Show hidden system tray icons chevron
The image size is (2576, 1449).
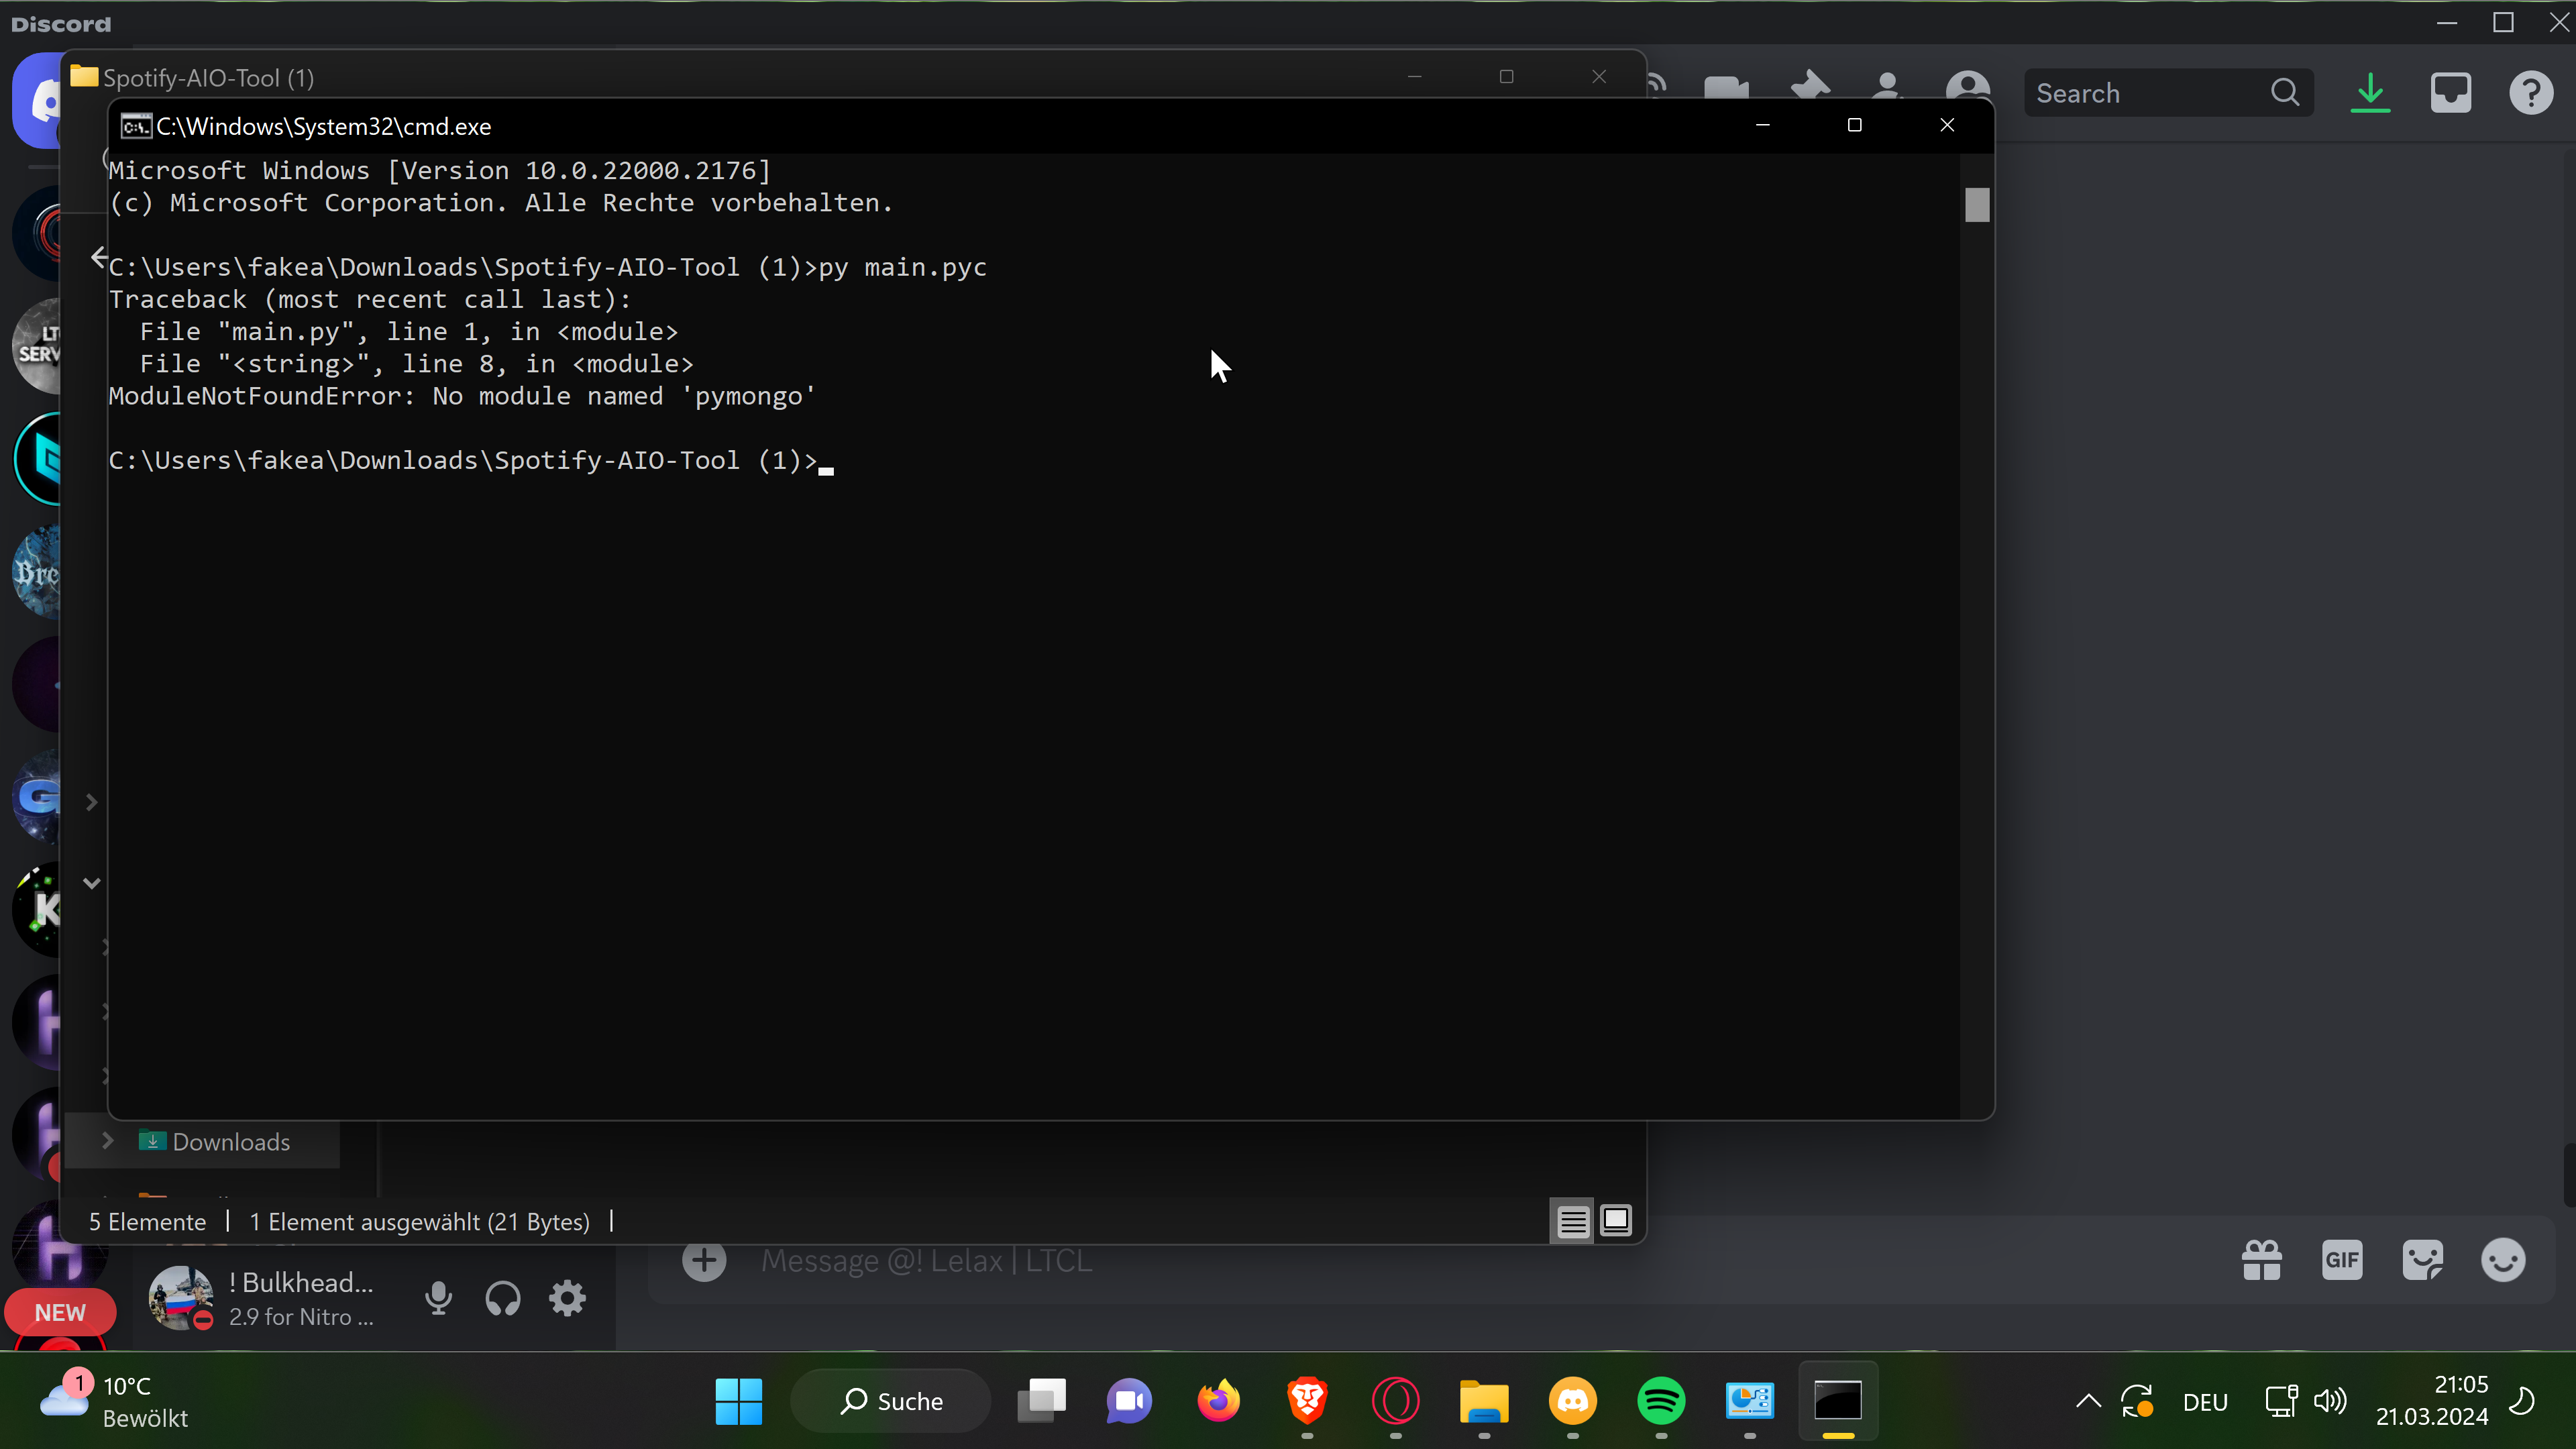[x=2088, y=1401]
